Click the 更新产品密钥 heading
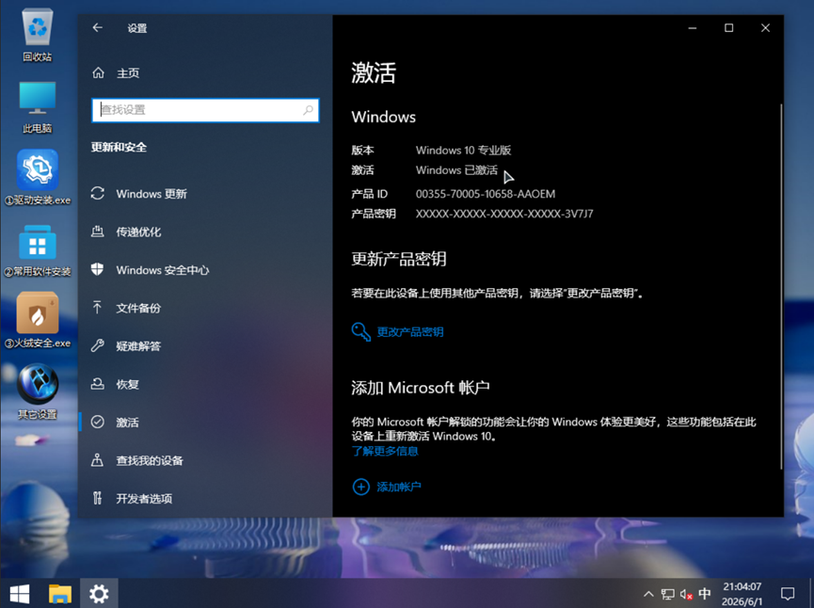The image size is (814, 608). (399, 259)
